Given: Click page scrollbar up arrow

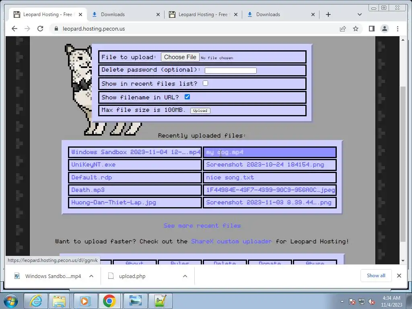Looking at the screenshot, I should click(403, 40).
